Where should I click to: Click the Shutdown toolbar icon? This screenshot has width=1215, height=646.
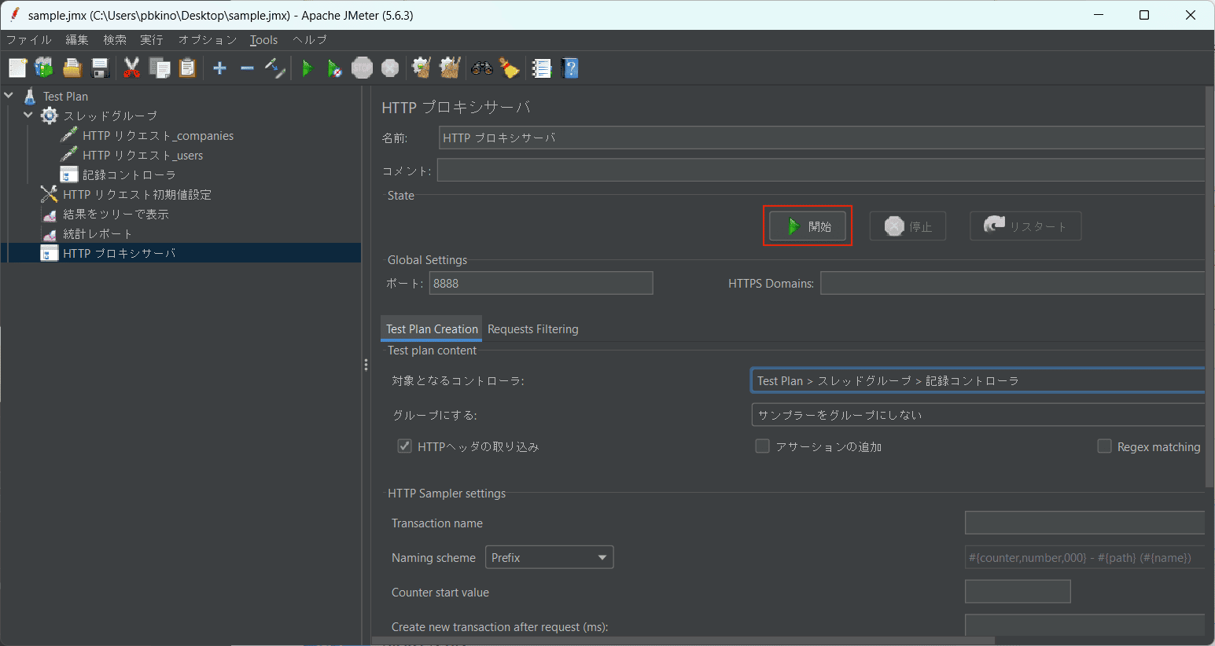click(x=390, y=68)
